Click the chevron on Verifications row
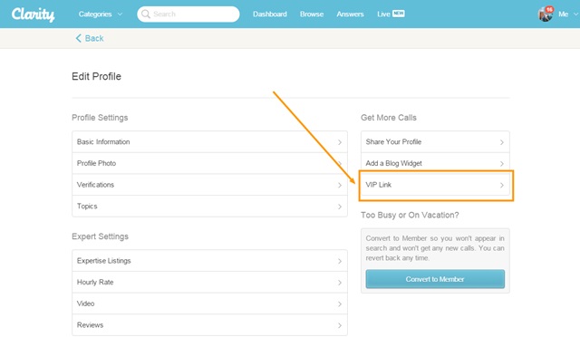 [x=340, y=185]
